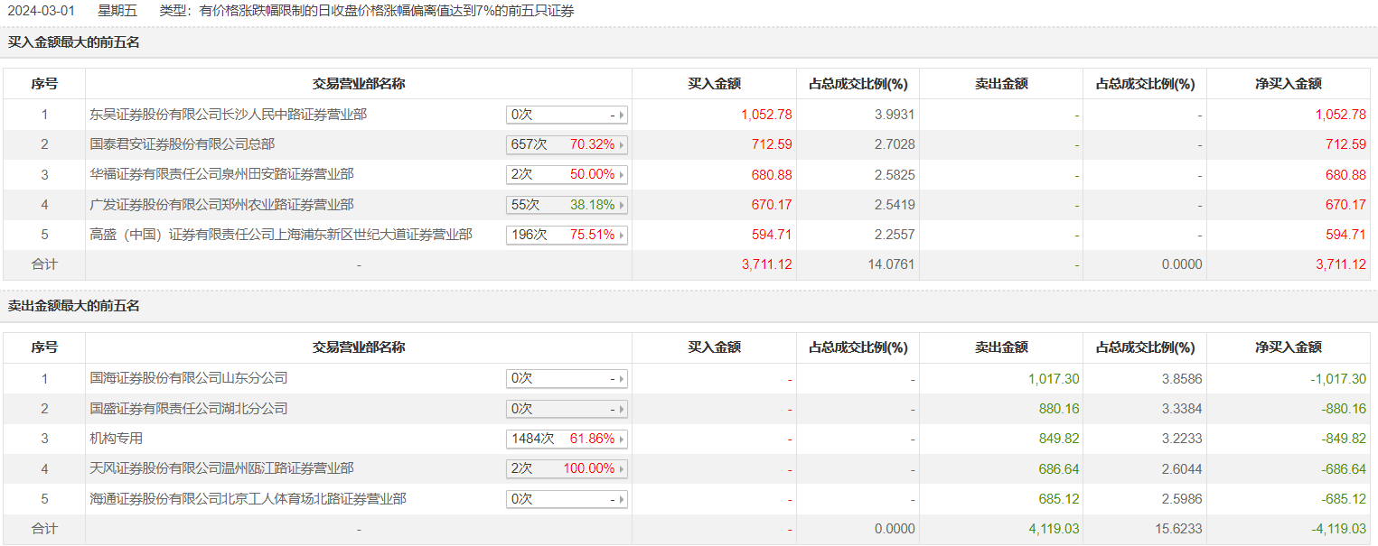Viewport: 1378px width, 546px height.
Task: Open the 0次 dropdown for 国海证券山东分公司
Action: click(567, 378)
